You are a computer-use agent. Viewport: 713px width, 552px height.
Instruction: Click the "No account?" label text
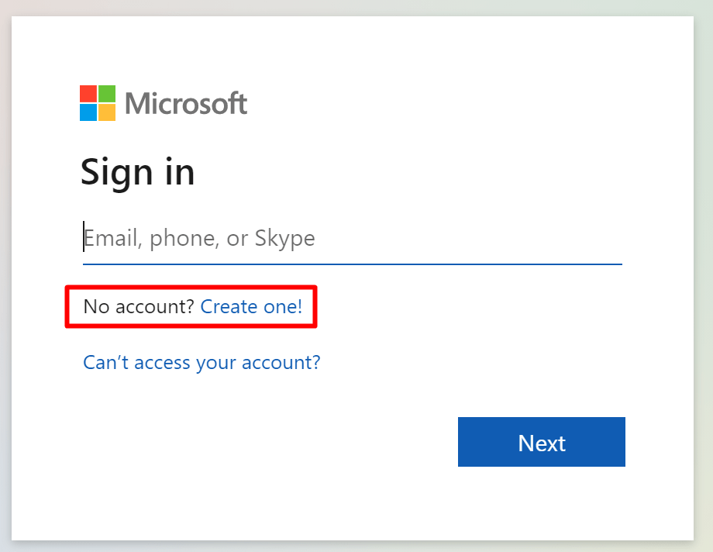139,307
